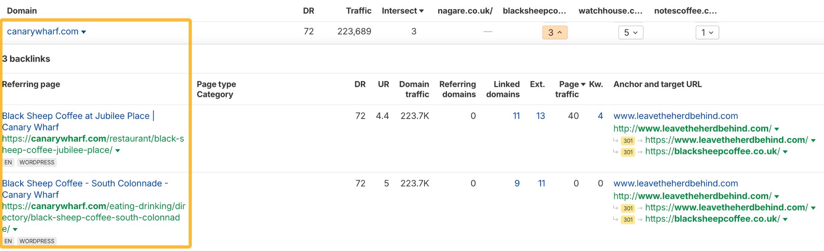Open caret next to first http leavetheherdbehind URL
Image resolution: width=824 pixels, height=251 pixels.
point(777,129)
